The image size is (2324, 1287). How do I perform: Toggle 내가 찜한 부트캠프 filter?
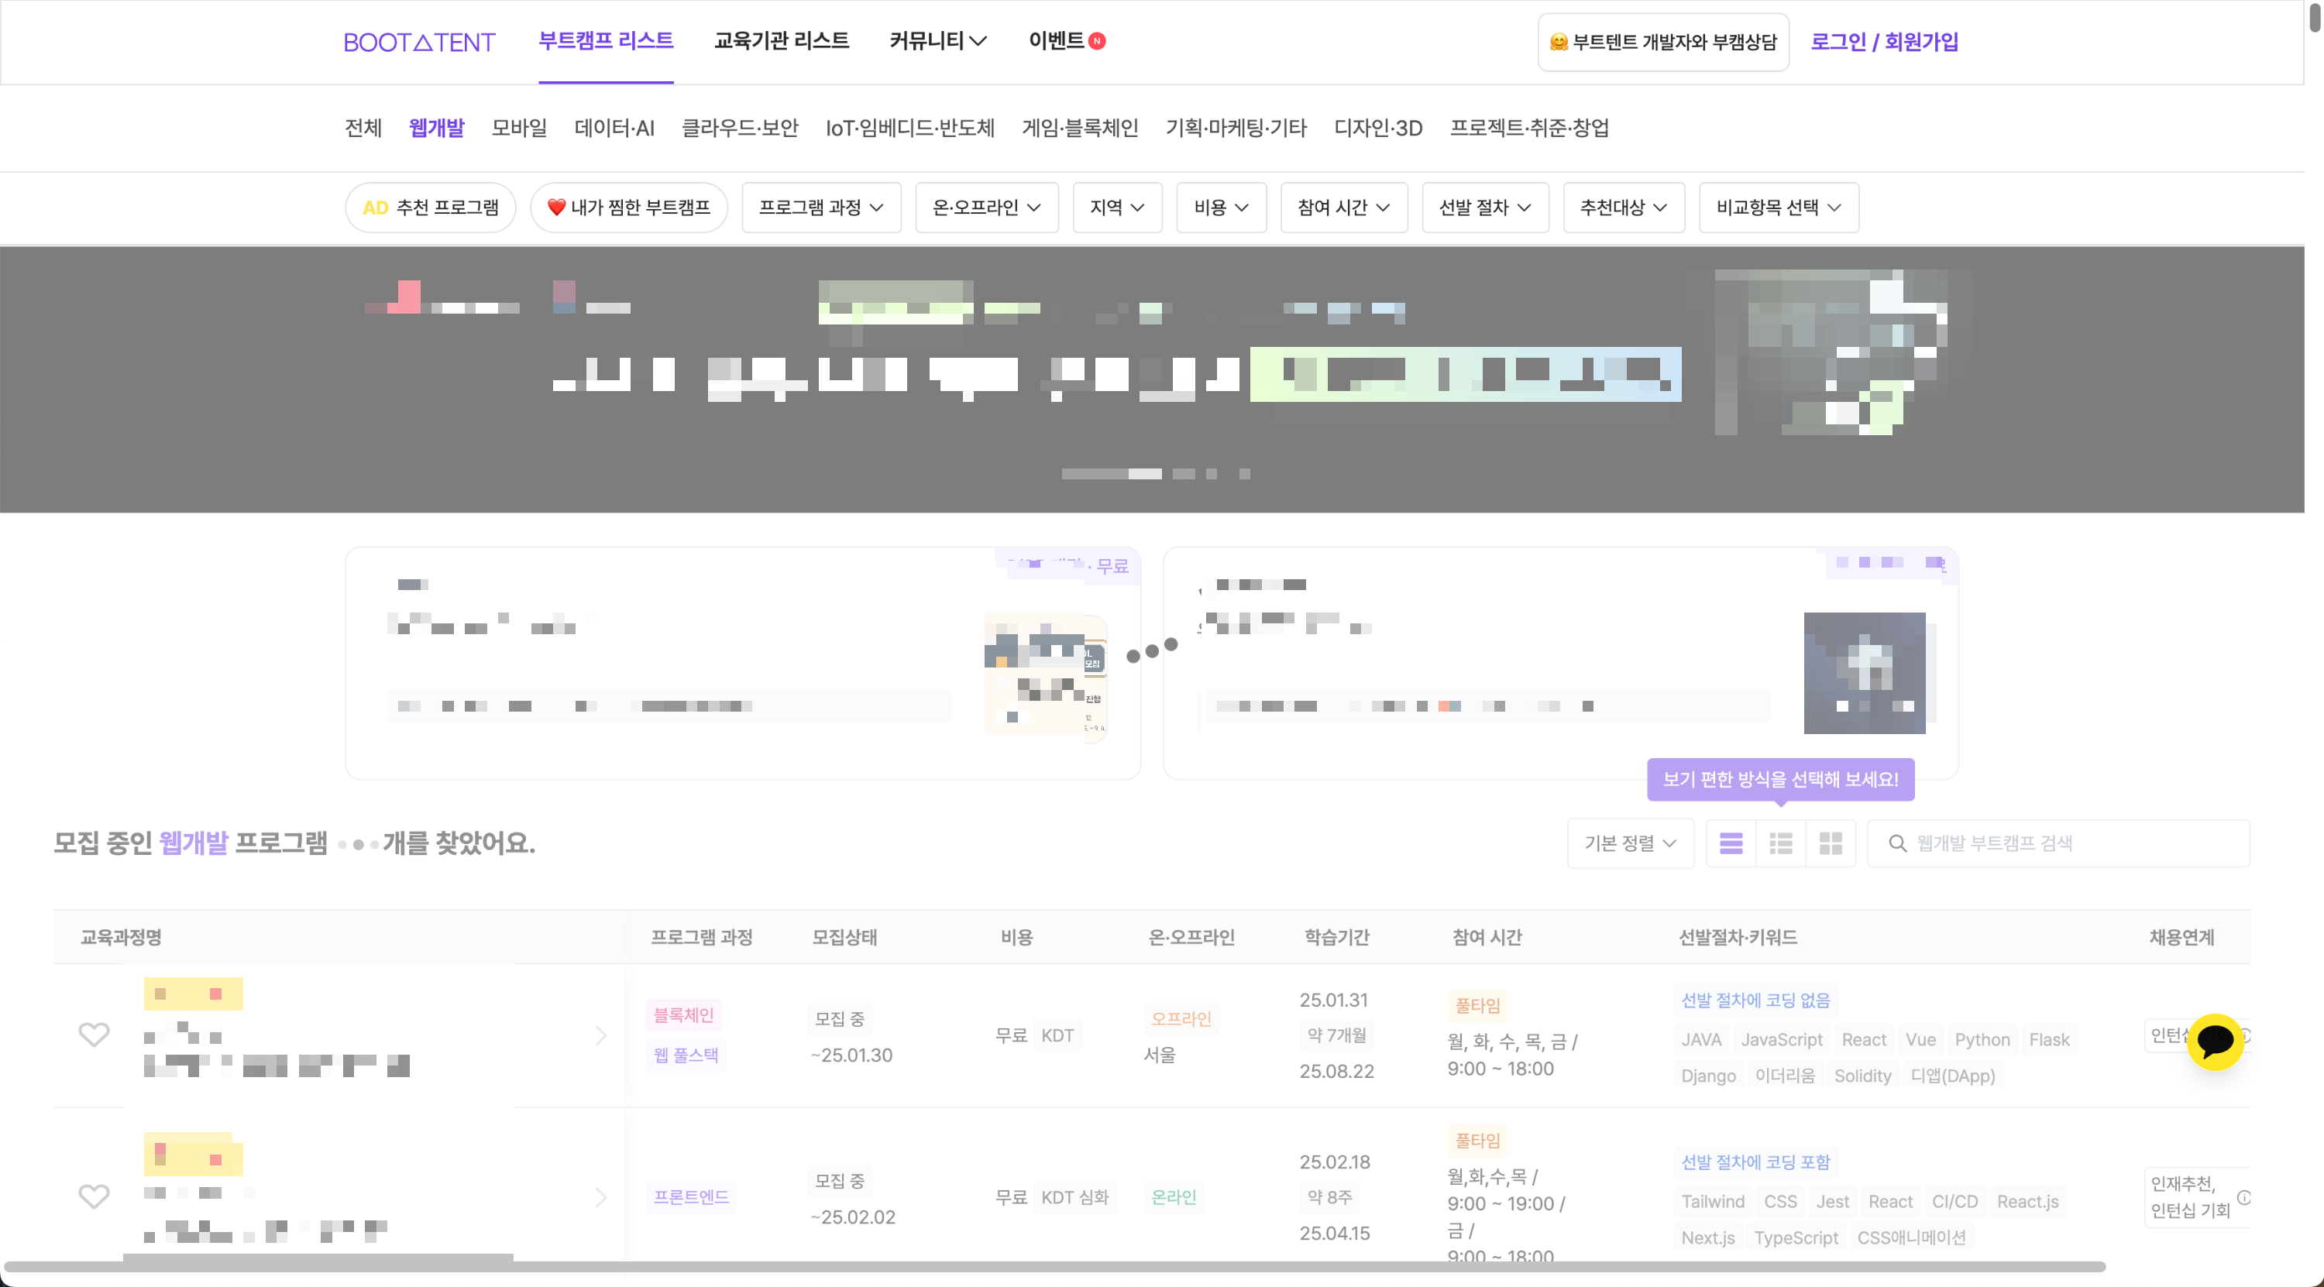629,208
